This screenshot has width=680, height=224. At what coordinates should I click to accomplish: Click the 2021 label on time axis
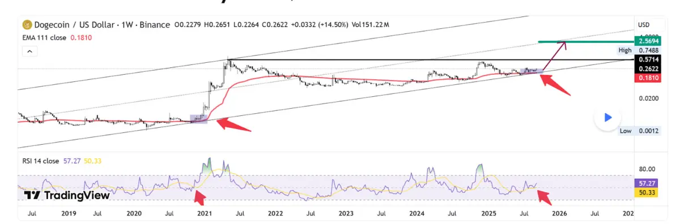[x=205, y=214]
